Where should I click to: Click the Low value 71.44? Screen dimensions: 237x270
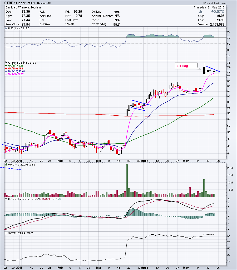tap(26, 20)
